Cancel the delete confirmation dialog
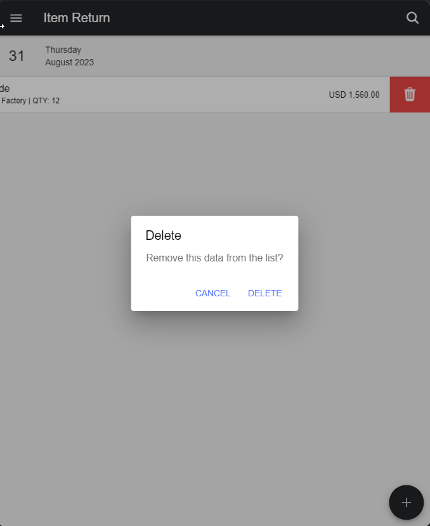Screen dimensions: 430x526 [212, 293]
